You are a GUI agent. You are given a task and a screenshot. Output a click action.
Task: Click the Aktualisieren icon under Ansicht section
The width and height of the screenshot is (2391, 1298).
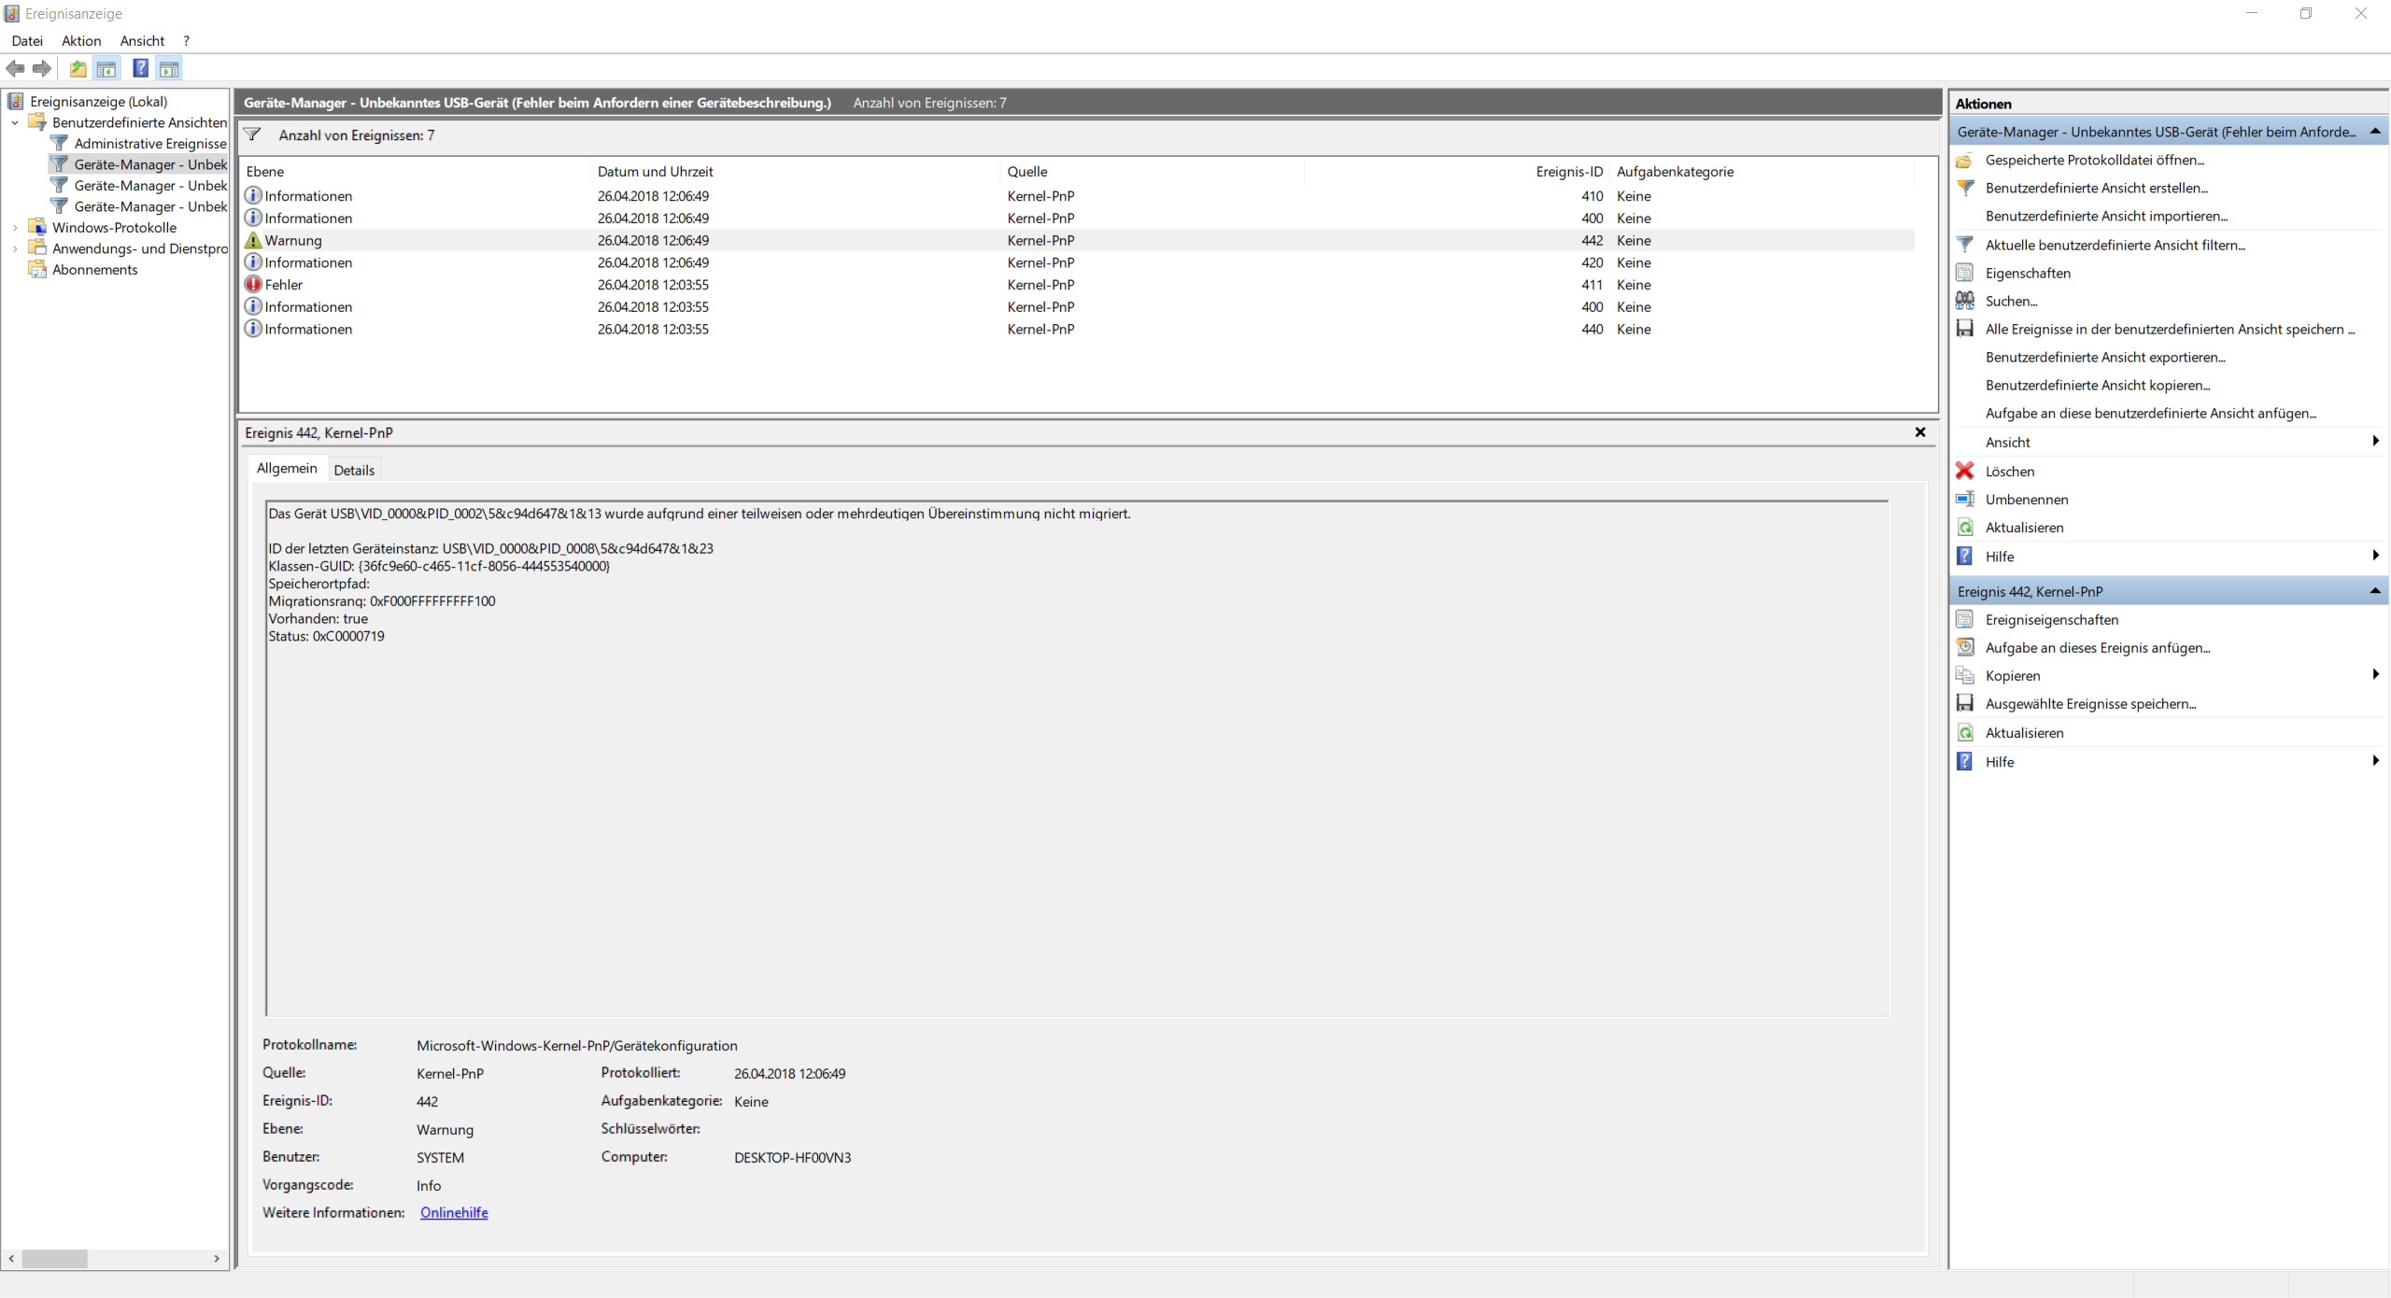point(1965,528)
